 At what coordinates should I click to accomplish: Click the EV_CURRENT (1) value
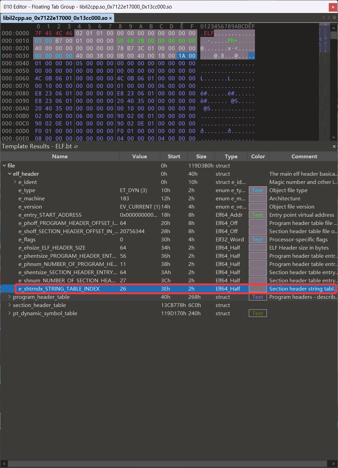tap(140, 206)
